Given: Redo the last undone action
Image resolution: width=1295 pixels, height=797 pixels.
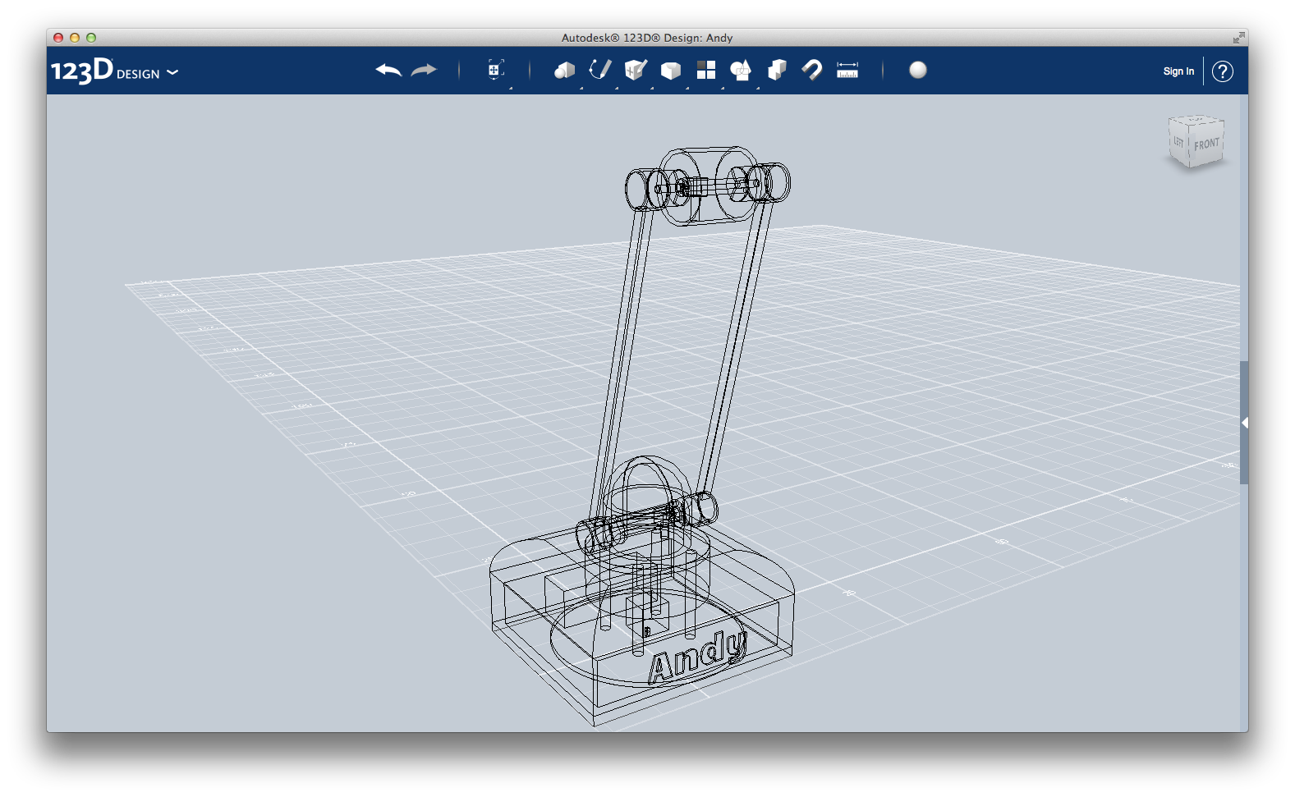Looking at the screenshot, I should pos(424,71).
